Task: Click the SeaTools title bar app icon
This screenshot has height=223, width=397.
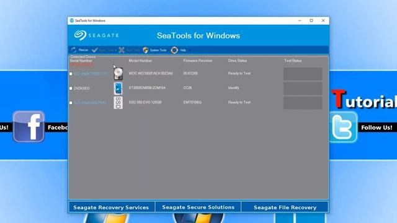Action: [72, 20]
